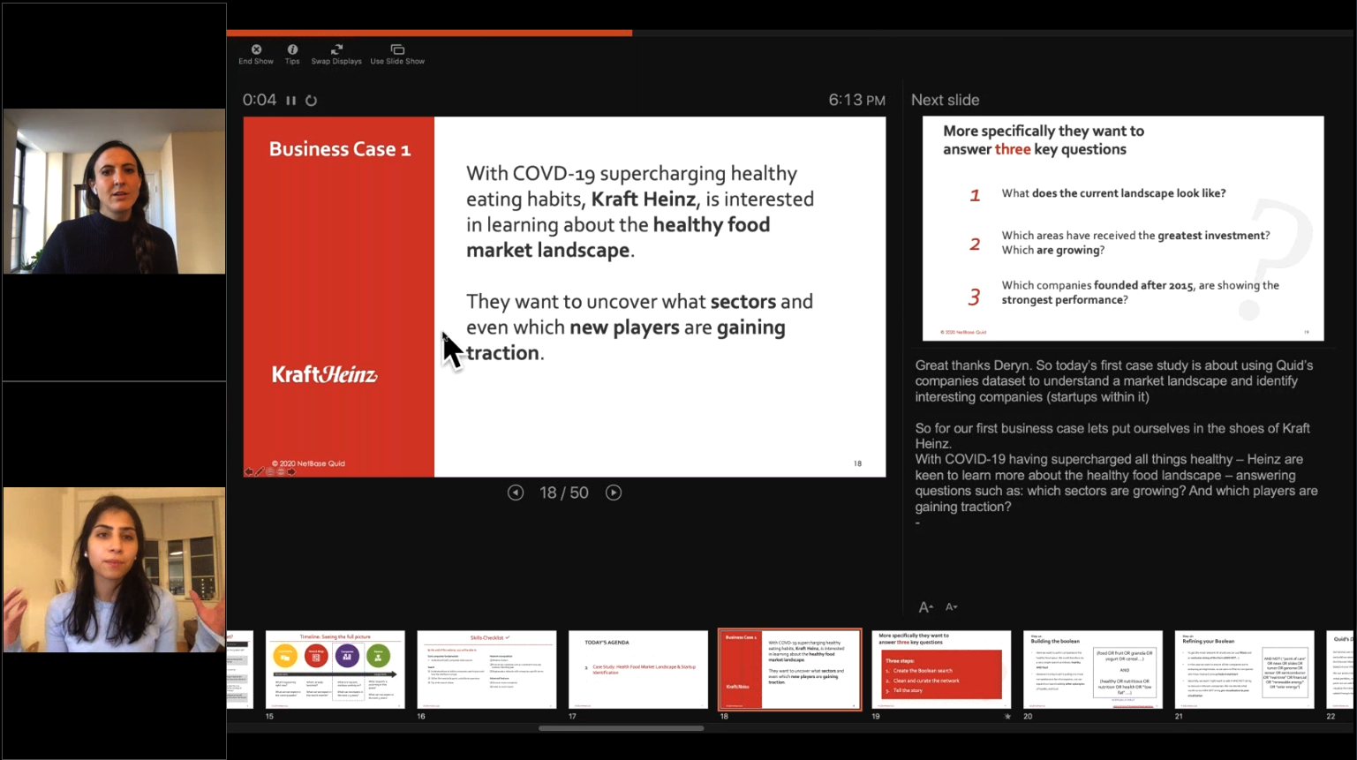The image size is (1357, 760).
Task: Click the Kraft Heinz logo on slide
Action: click(x=324, y=374)
